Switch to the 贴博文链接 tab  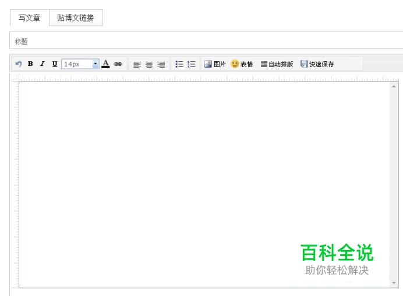[76, 17]
